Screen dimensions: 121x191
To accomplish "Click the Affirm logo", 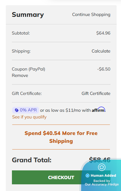I will (98, 110).
